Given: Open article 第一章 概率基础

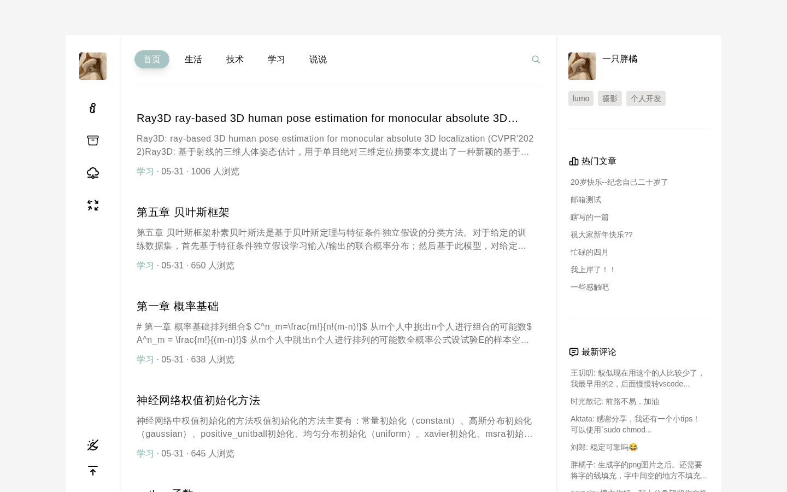Looking at the screenshot, I should [x=178, y=306].
